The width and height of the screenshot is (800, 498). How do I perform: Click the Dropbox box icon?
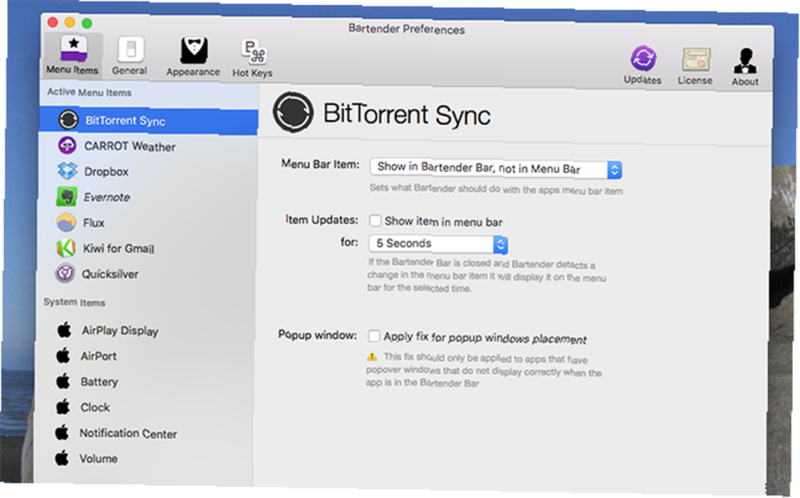coord(67,171)
